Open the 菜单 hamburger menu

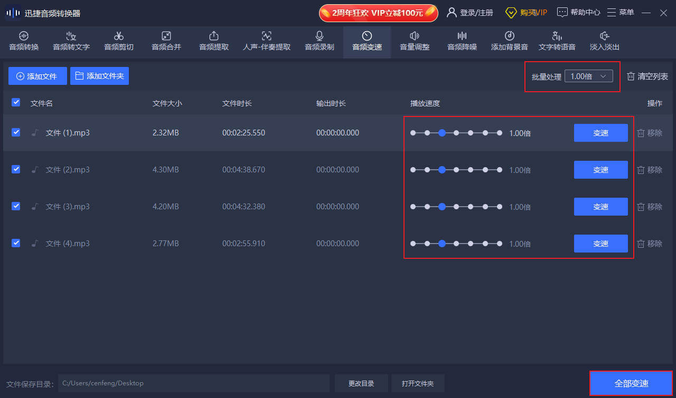tap(621, 13)
